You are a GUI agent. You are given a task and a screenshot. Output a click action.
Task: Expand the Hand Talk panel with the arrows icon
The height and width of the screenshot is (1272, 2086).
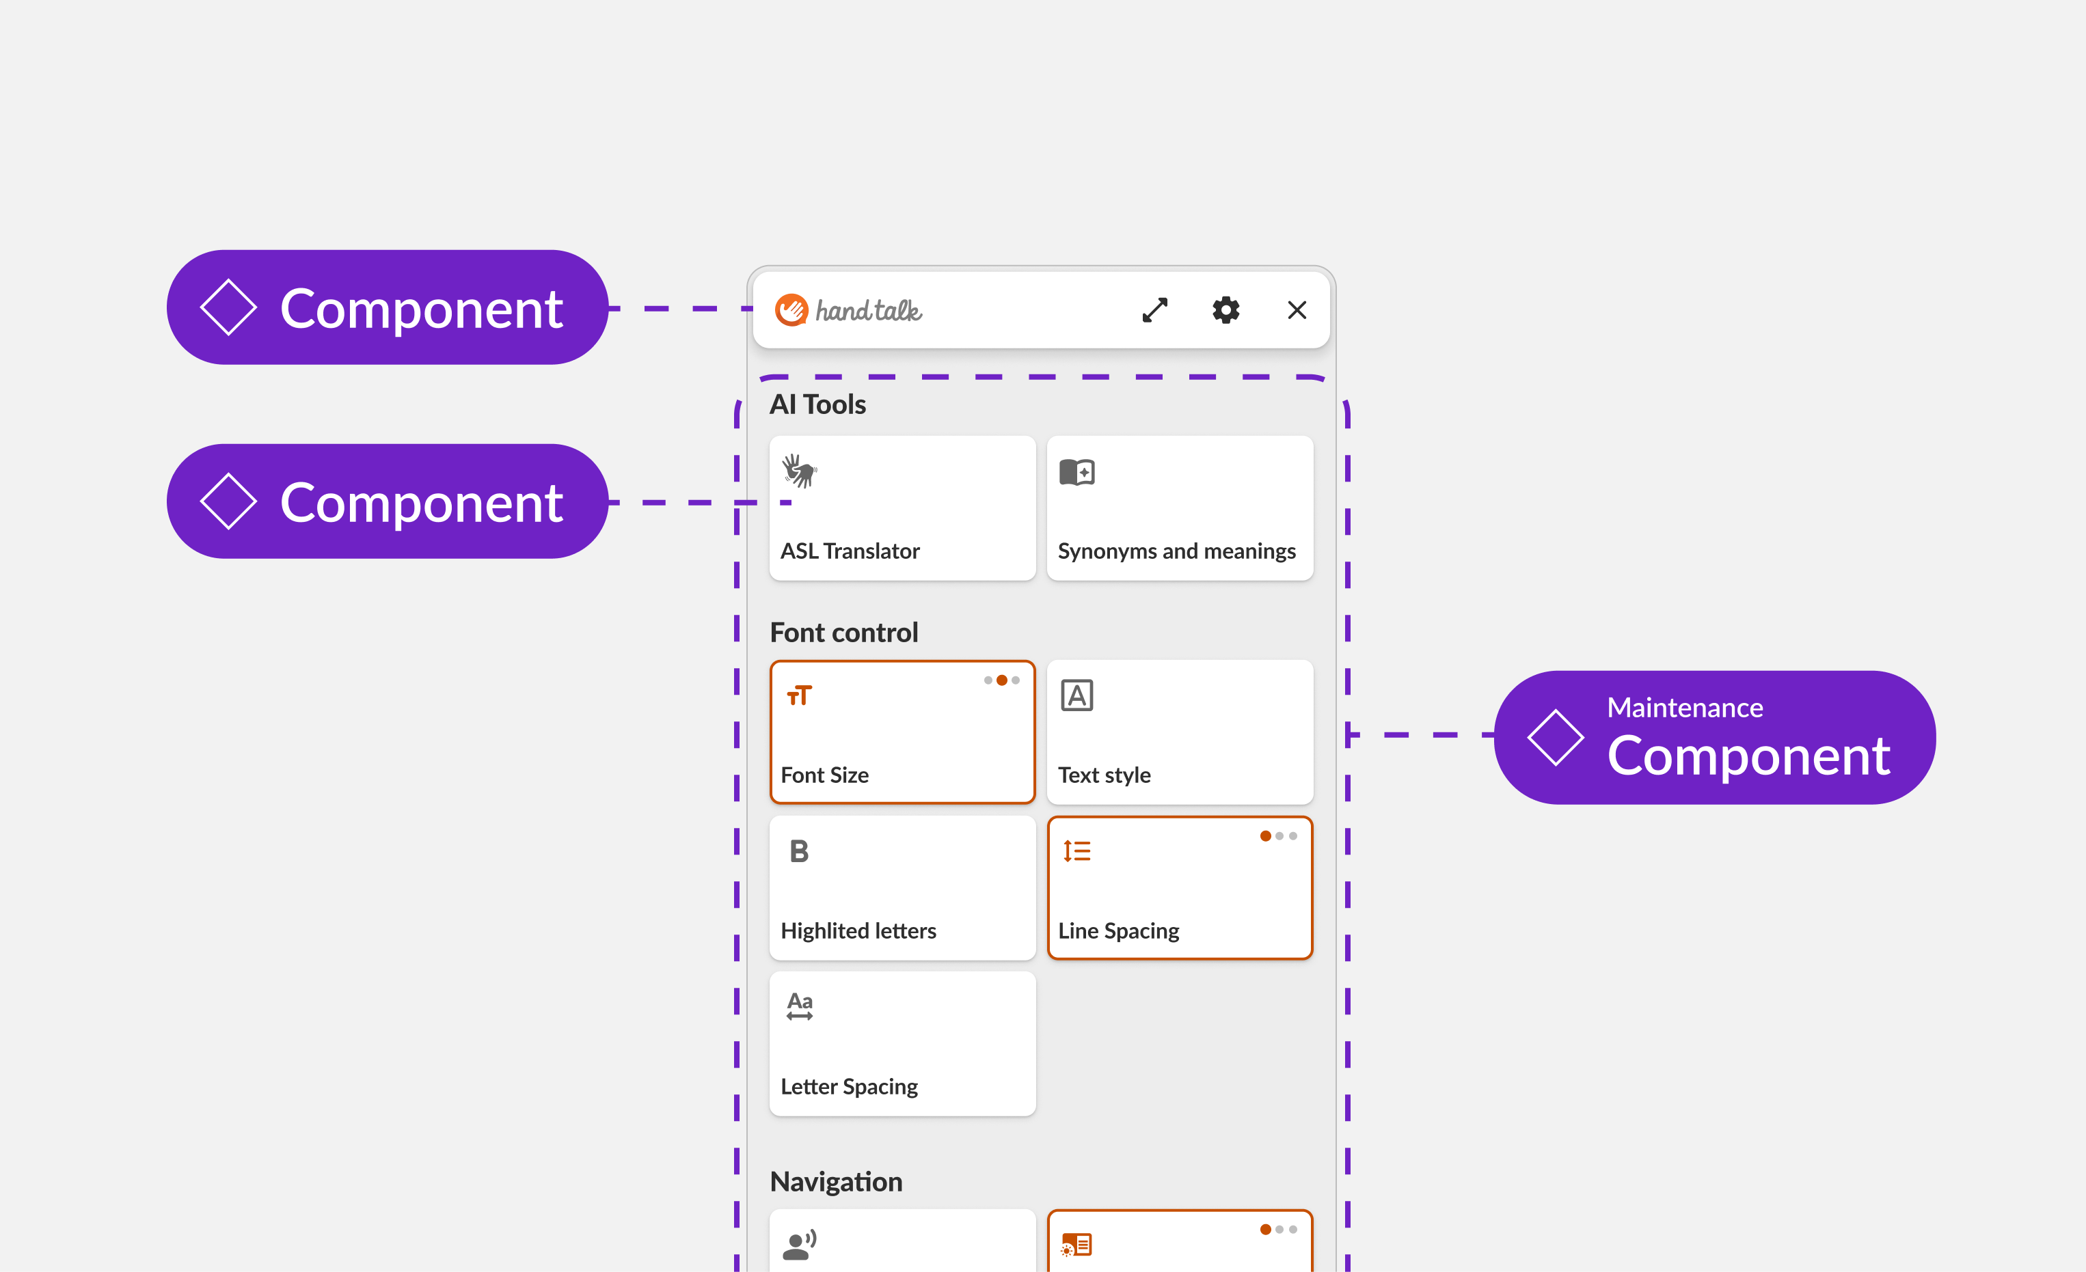[1155, 309]
